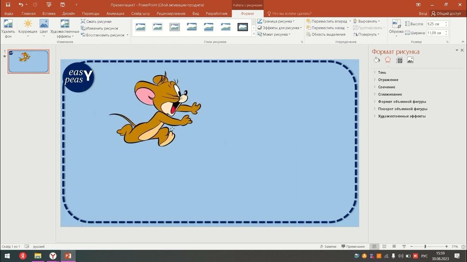
Task: Expand Поворот объемной фигуры section
Action: click(x=402, y=109)
